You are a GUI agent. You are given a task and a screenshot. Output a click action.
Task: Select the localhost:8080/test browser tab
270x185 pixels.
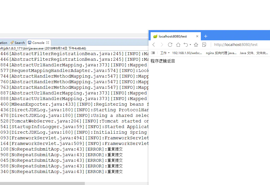(x=176, y=36)
